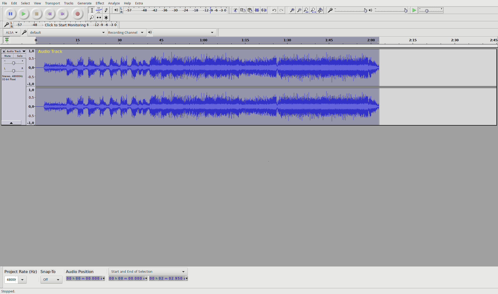Skip to end of the track
Screen dimensions: 498x294
coord(63,14)
